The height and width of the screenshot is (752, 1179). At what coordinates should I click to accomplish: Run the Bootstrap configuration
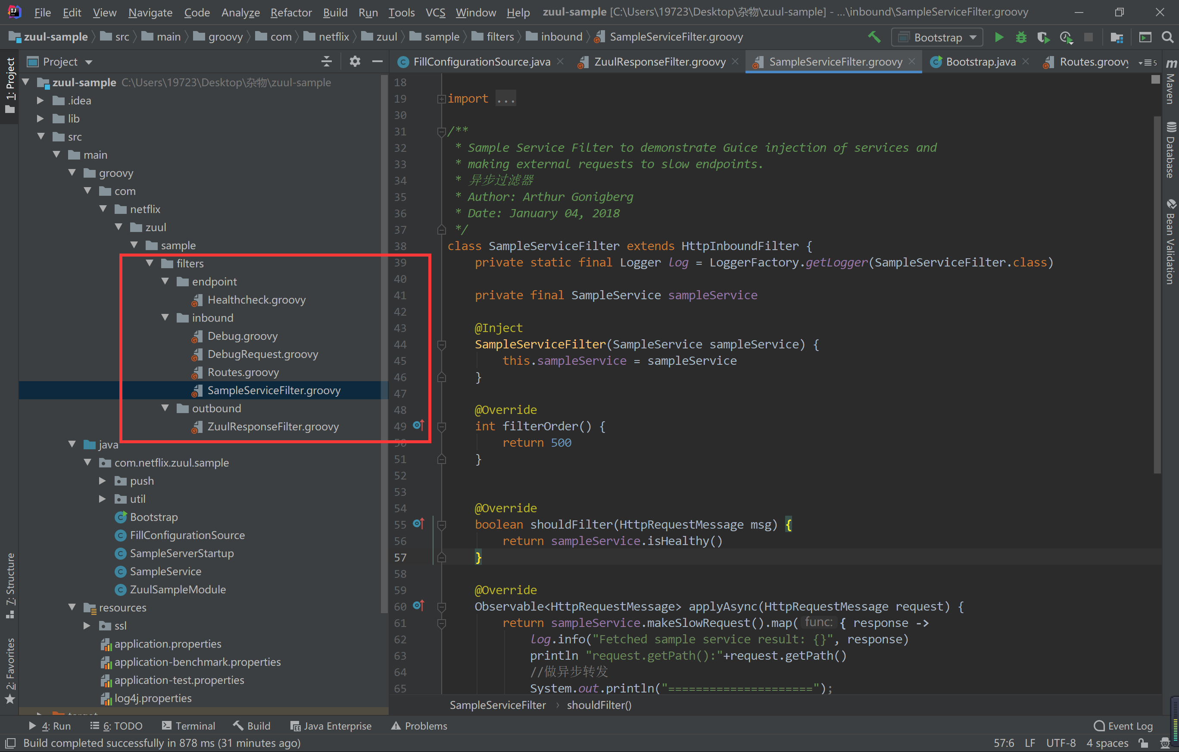(x=999, y=37)
